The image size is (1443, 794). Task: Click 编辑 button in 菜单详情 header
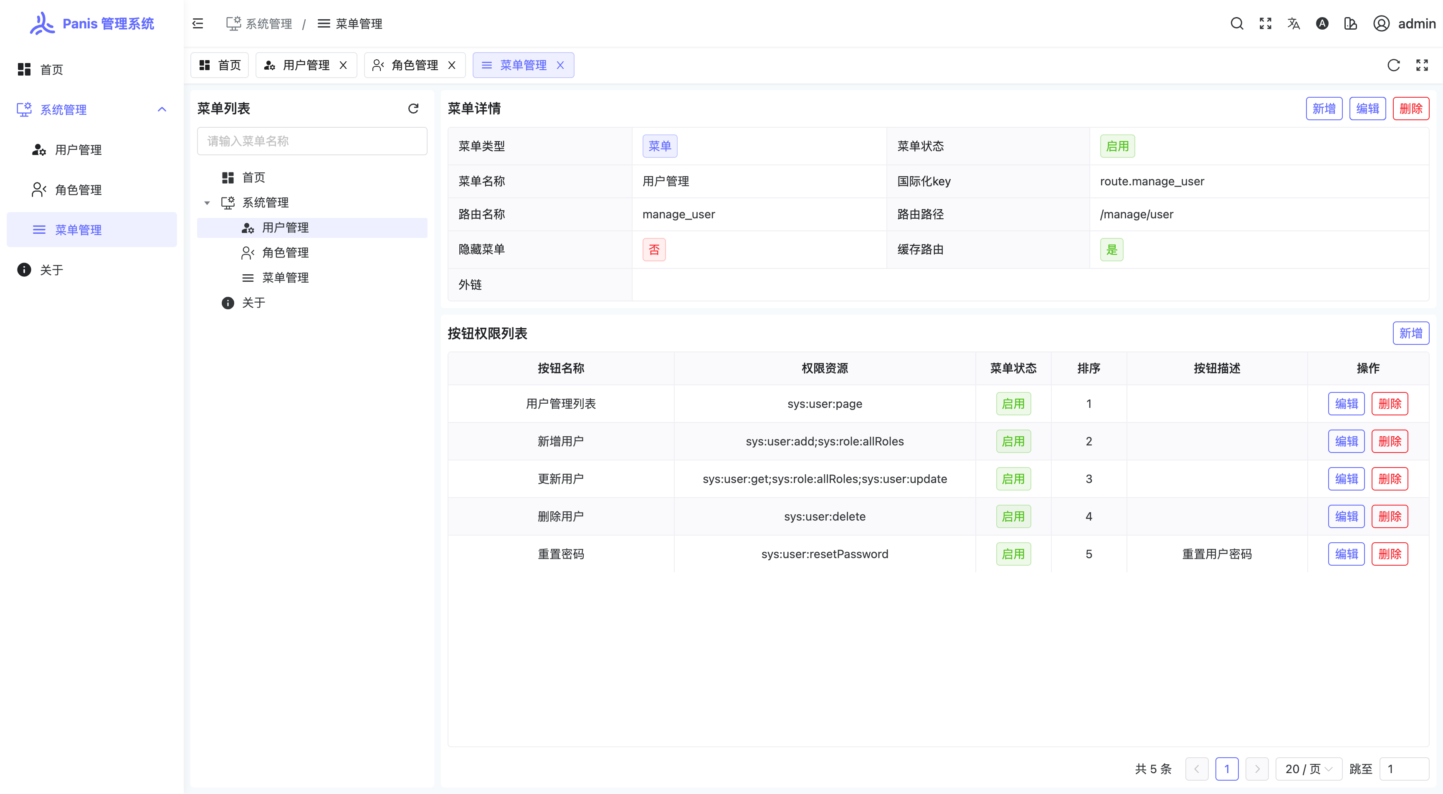(1367, 109)
